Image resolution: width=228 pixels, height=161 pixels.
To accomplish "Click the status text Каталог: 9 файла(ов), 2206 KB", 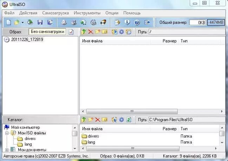I will click(190, 156).
